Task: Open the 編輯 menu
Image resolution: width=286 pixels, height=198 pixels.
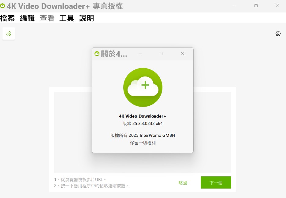Action: click(x=27, y=18)
